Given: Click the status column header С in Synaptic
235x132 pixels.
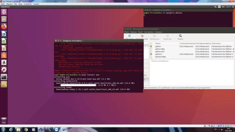Looking at the screenshot, I should pyautogui.click(x=151, y=43).
